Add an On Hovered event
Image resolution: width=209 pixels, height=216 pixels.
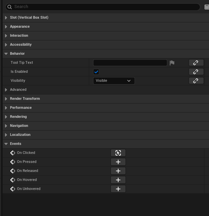[118, 180]
